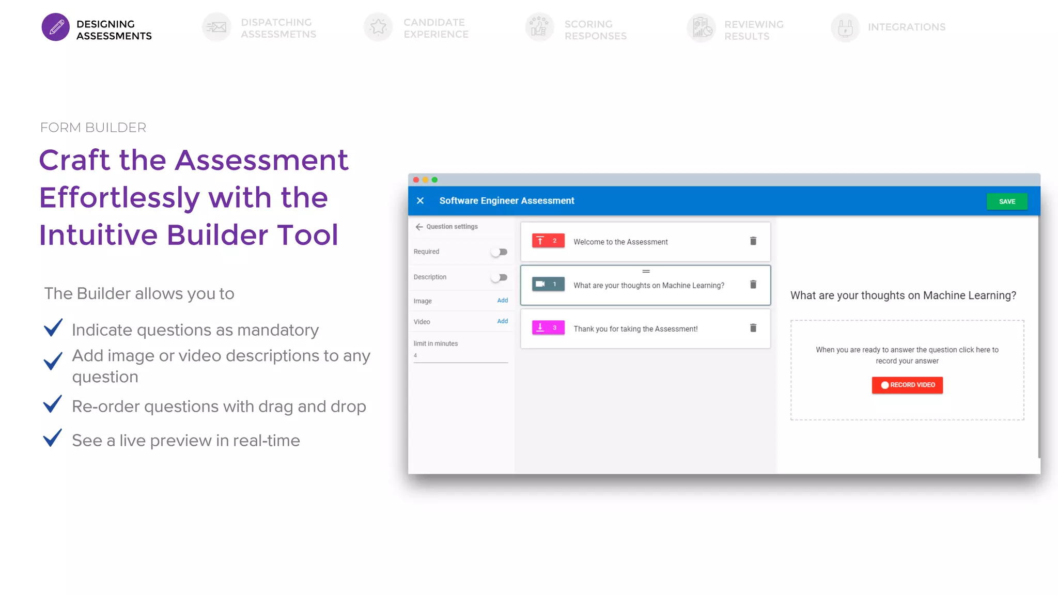The height and width of the screenshot is (595, 1058).
Task: Click the drag handle above the Machine Learning question
Action: coord(646,271)
